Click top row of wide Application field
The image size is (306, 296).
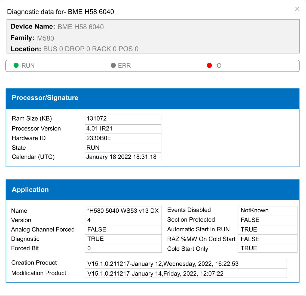(x=186, y=264)
